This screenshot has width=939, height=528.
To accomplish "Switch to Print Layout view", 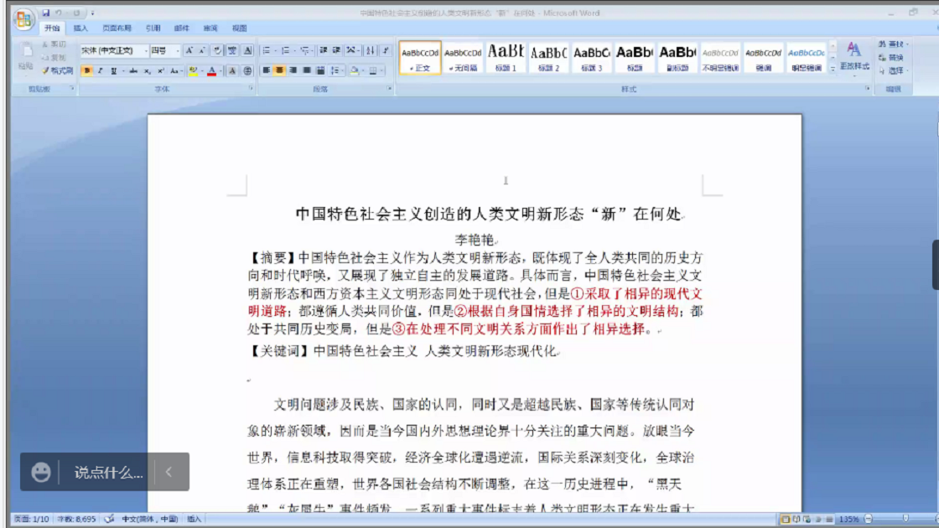I will coord(785,519).
